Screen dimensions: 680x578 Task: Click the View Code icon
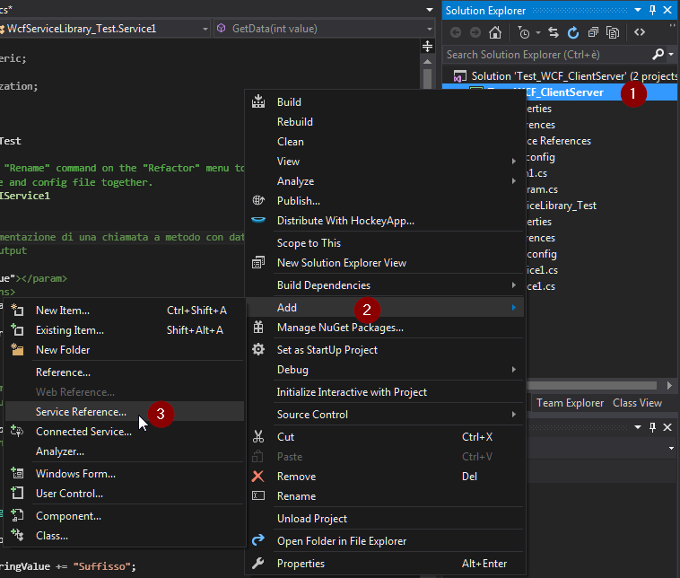click(639, 32)
